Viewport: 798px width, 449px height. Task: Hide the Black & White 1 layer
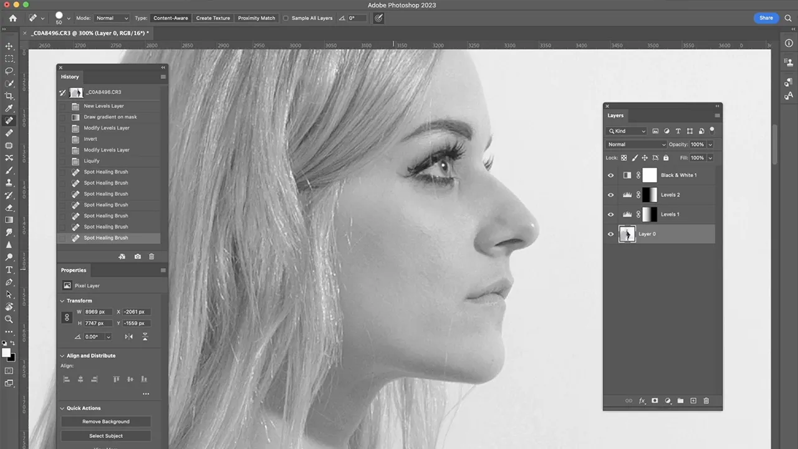[x=611, y=175]
